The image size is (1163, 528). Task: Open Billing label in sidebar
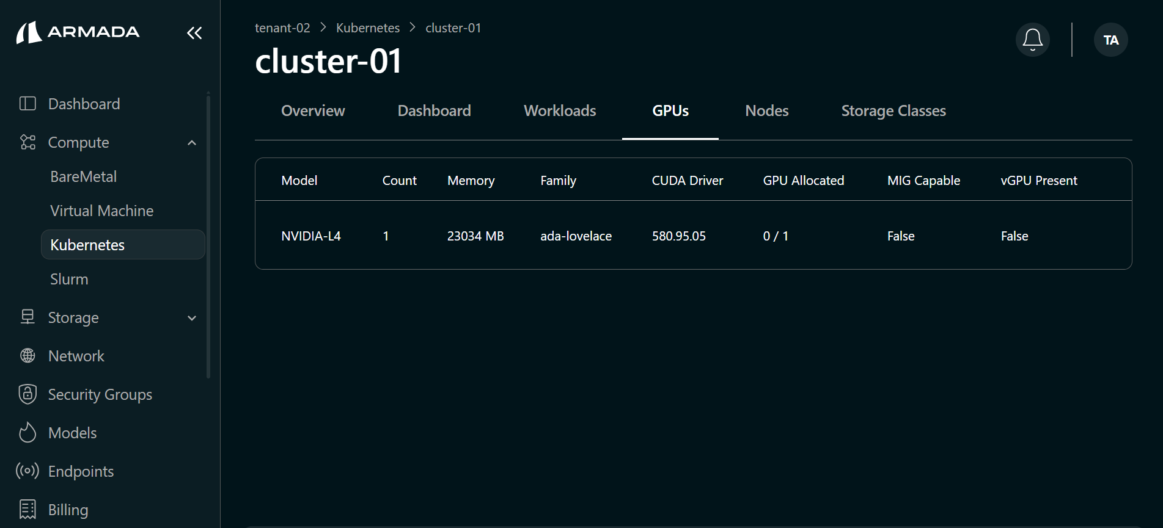[x=68, y=510]
